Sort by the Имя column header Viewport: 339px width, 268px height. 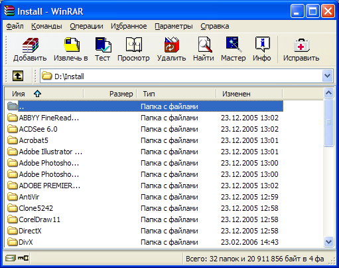coord(44,94)
